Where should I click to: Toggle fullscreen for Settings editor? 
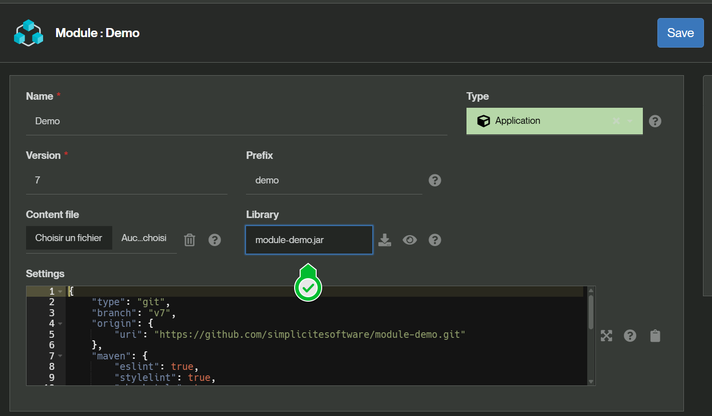click(606, 336)
